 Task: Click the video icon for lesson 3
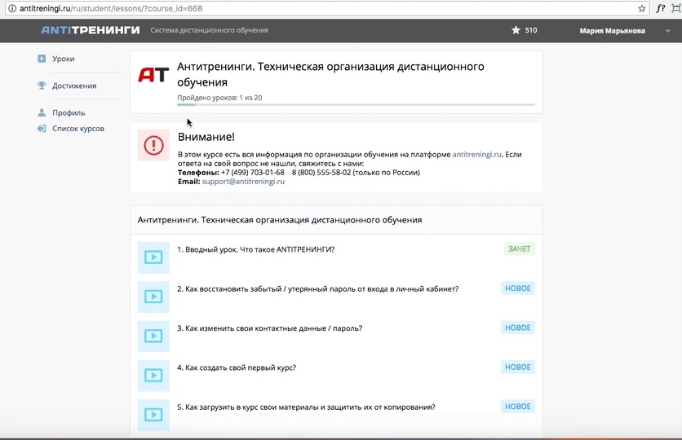point(153,337)
